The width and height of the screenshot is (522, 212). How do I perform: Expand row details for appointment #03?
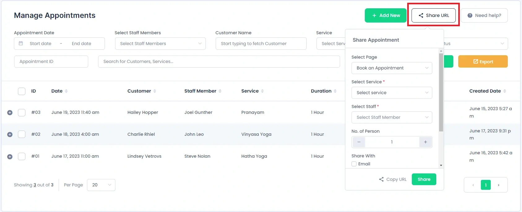click(x=10, y=113)
